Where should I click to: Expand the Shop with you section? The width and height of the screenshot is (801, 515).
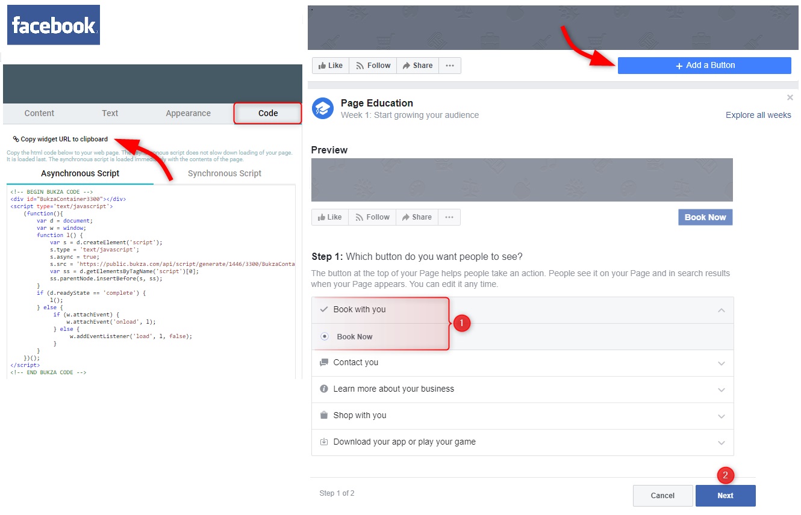click(721, 415)
